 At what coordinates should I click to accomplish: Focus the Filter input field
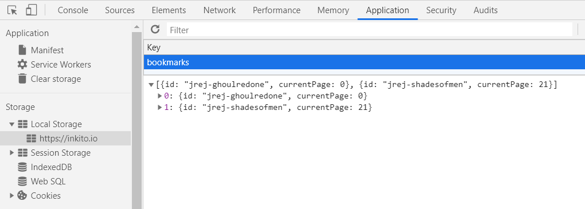point(369,30)
